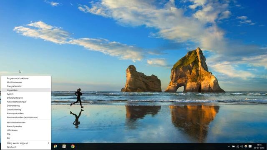The width and height of the screenshot is (267, 150).
Task: Launch Diskhantering
Action: [26, 105]
